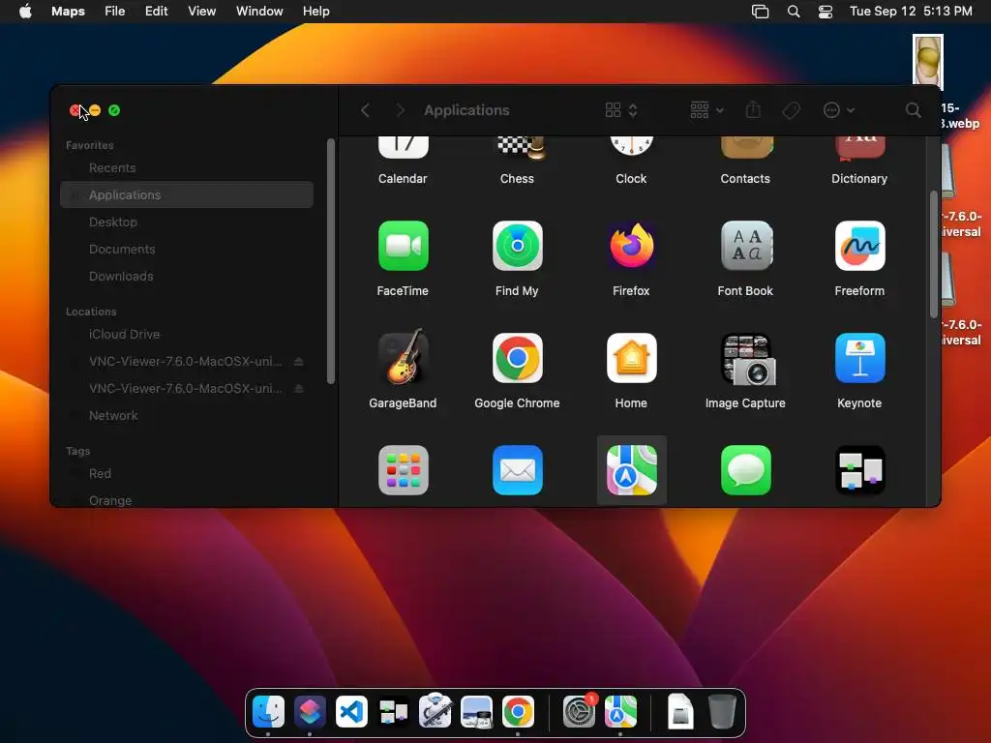Screen dimensions: 991x743
Task: Select Documents in the sidebar
Action: [187, 249]
